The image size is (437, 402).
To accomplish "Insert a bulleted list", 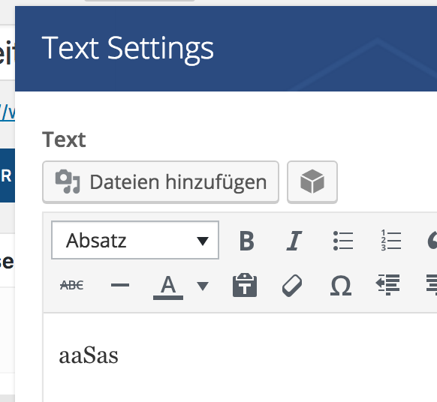I will (x=343, y=241).
